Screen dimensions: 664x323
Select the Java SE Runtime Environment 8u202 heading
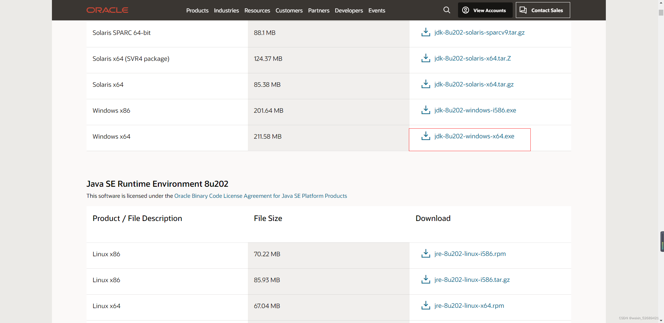tap(158, 184)
